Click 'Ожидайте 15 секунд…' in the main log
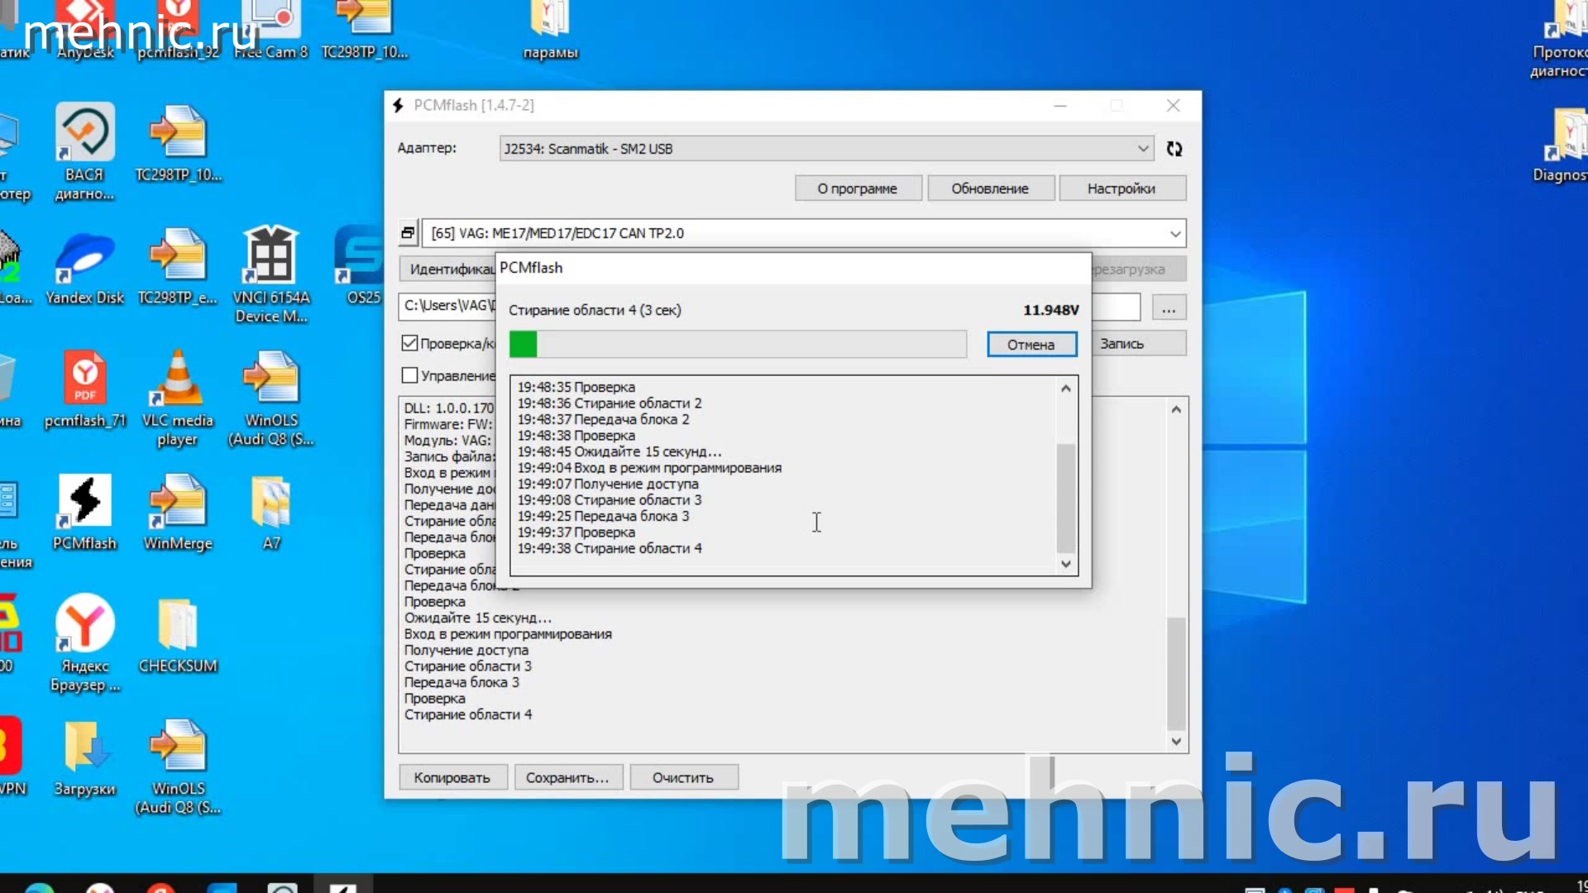The height and width of the screenshot is (893, 1588). pos(478,618)
